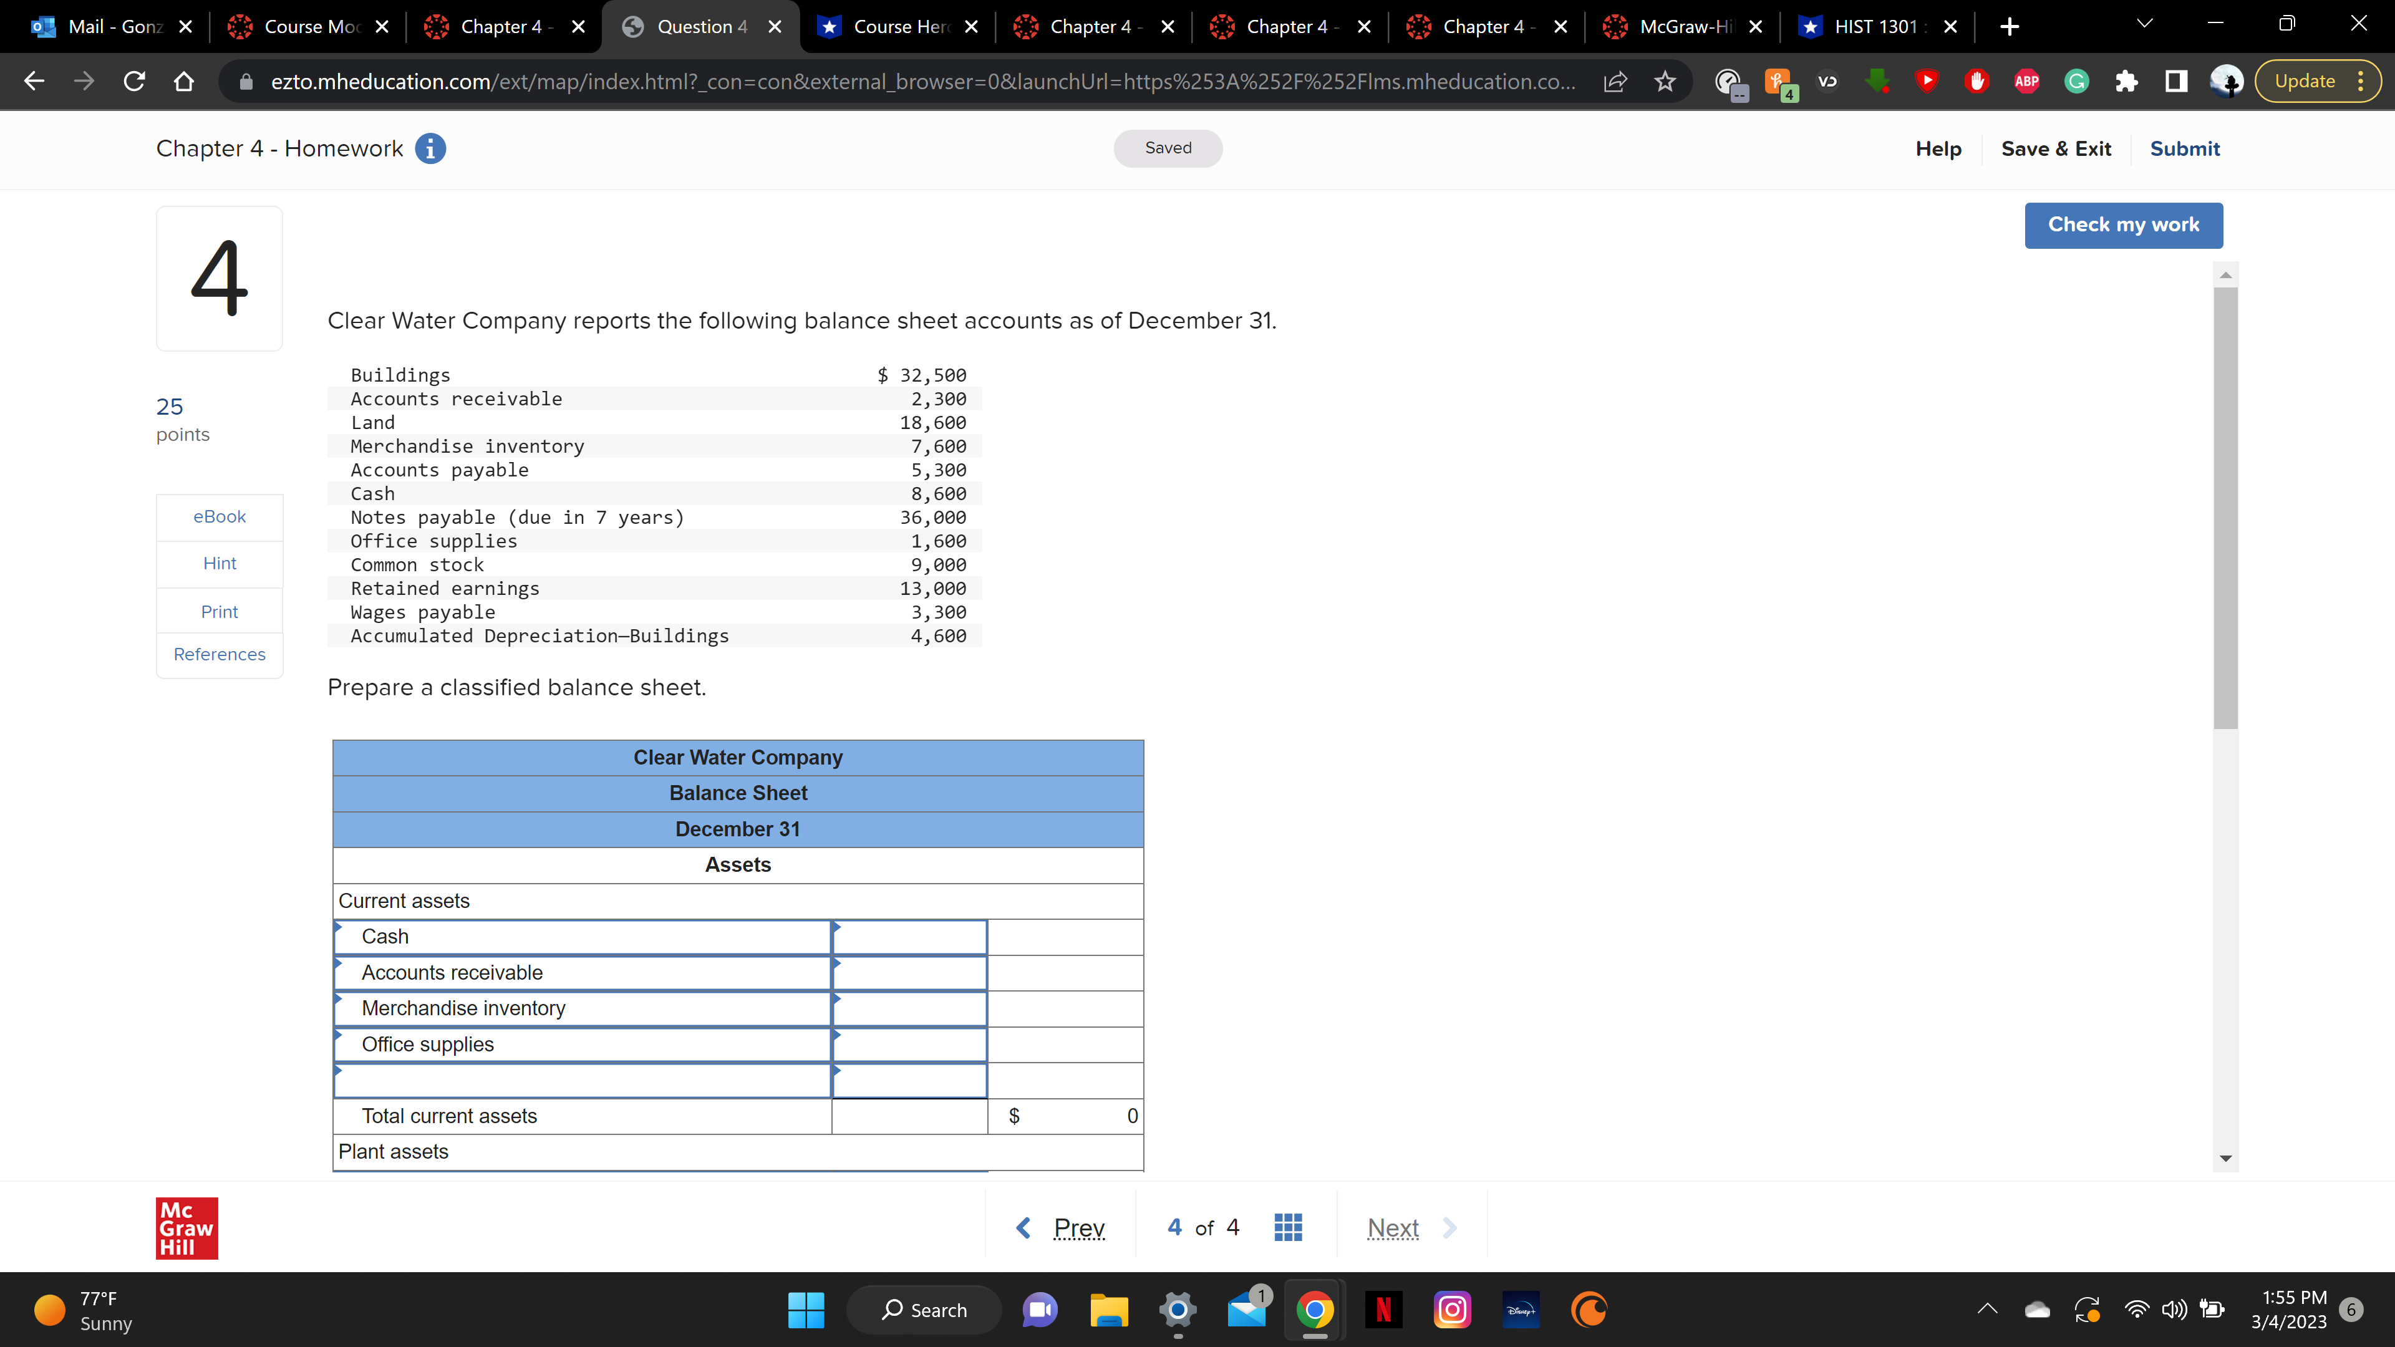Click the Adblock Plus extension icon
Viewport: 2395px width, 1347px height.
coord(2026,82)
